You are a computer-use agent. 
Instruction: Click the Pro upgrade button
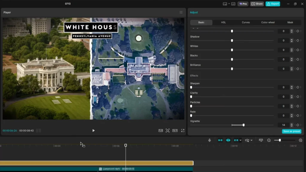click(243, 4)
